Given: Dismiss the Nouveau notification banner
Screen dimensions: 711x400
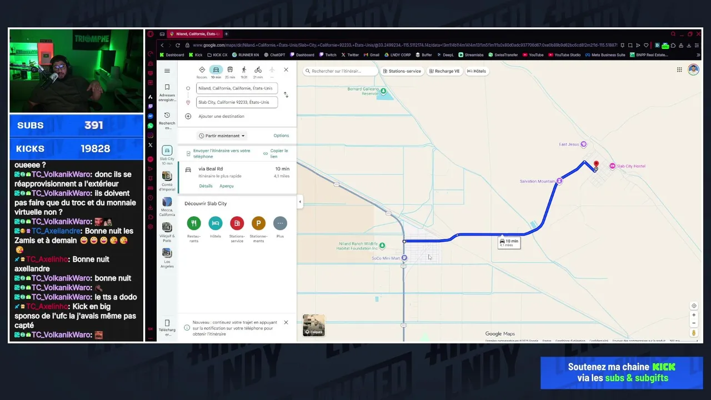Looking at the screenshot, I should pos(286,322).
